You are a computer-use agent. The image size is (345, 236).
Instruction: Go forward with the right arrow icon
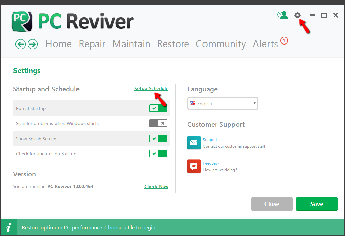click(33, 44)
